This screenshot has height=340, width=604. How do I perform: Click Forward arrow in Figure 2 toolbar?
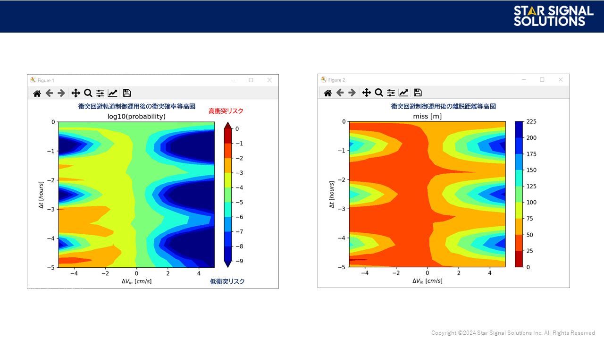pyautogui.click(x=352, y=93)
